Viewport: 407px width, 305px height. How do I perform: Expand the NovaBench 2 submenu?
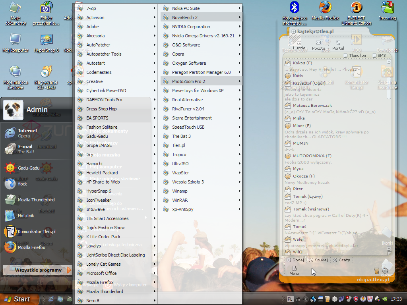click(x=202, y=17)
